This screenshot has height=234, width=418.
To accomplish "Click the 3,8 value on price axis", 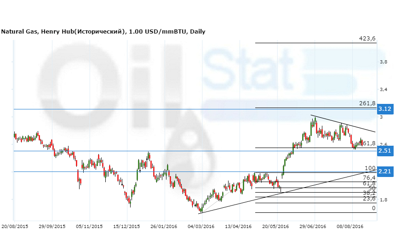I will coord(383,62).
